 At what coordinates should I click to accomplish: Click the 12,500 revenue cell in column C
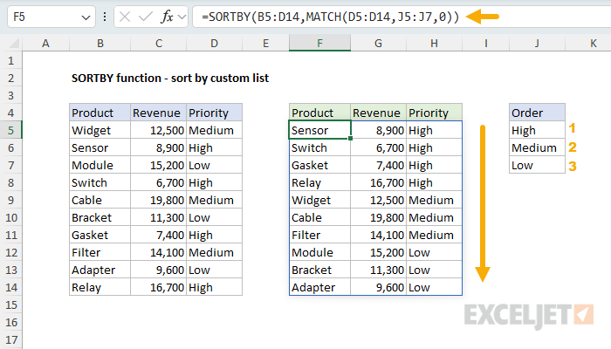pyautogui.click(x=158, y=131)
